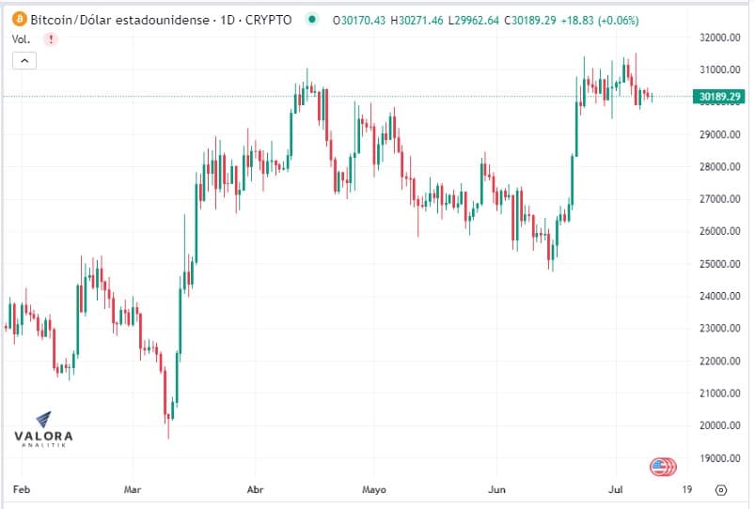Viewport: 755px width, 509px height.
Task: Click the Valora Analitik logo
Action: tap(43, 430)
